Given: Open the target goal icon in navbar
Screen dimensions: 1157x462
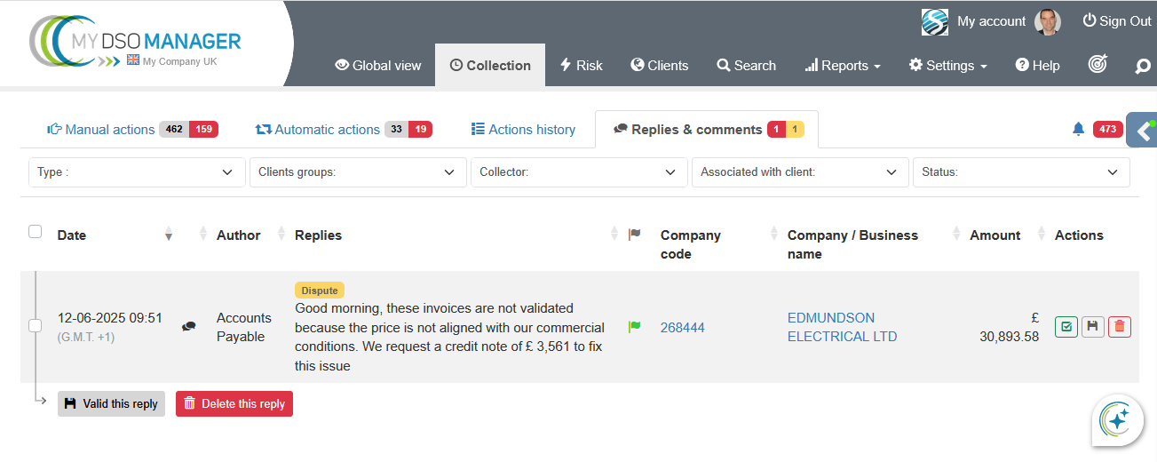Looking at the screenshot, I should point(1098,65).
